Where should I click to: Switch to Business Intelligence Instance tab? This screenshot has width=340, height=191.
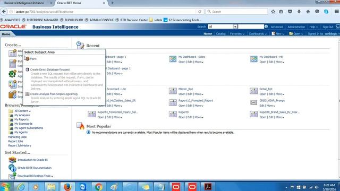pyautogui.click(x=24, y=3)
